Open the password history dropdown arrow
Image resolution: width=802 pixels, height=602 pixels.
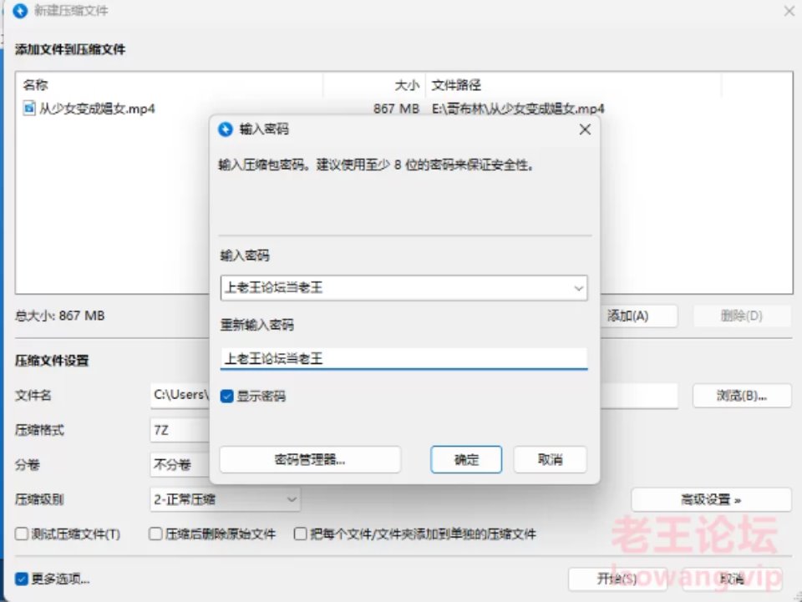tap(578, 288)
